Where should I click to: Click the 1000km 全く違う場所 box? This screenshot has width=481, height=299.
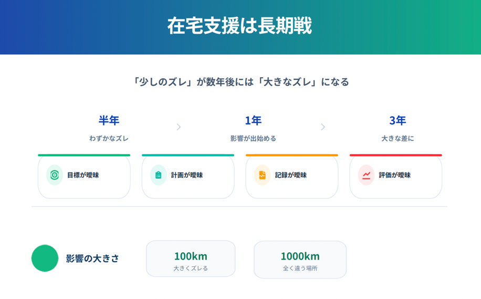300,260
